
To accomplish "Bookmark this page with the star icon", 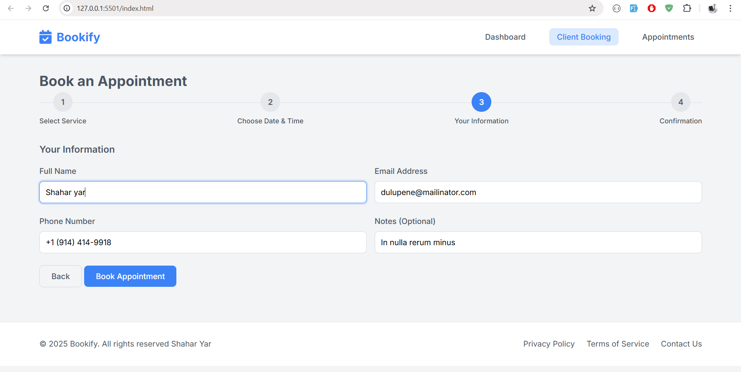I will point(592,8).
